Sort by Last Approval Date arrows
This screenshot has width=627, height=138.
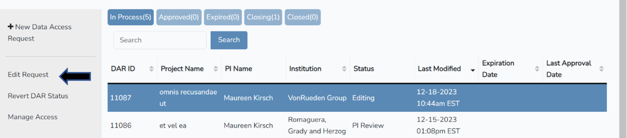[x=601, y=69]
